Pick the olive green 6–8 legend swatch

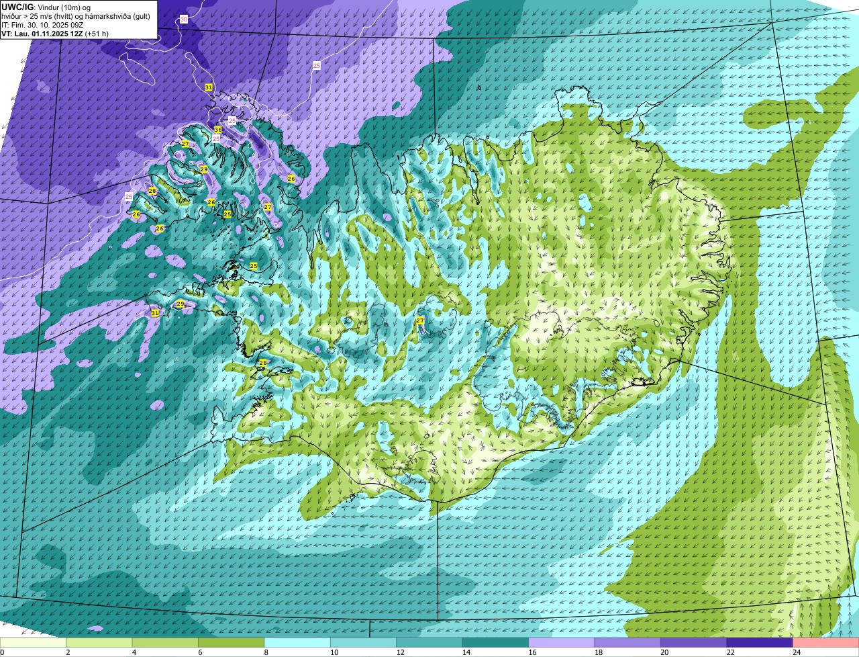[x=232, y=642]
